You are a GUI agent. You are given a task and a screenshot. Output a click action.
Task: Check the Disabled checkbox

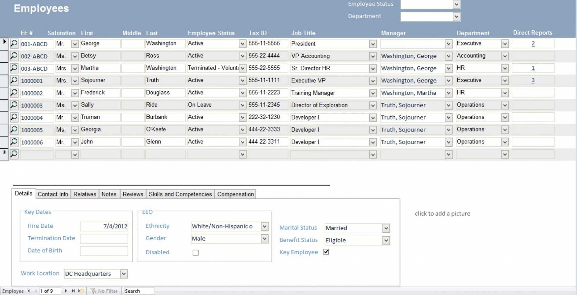(195, 252)
